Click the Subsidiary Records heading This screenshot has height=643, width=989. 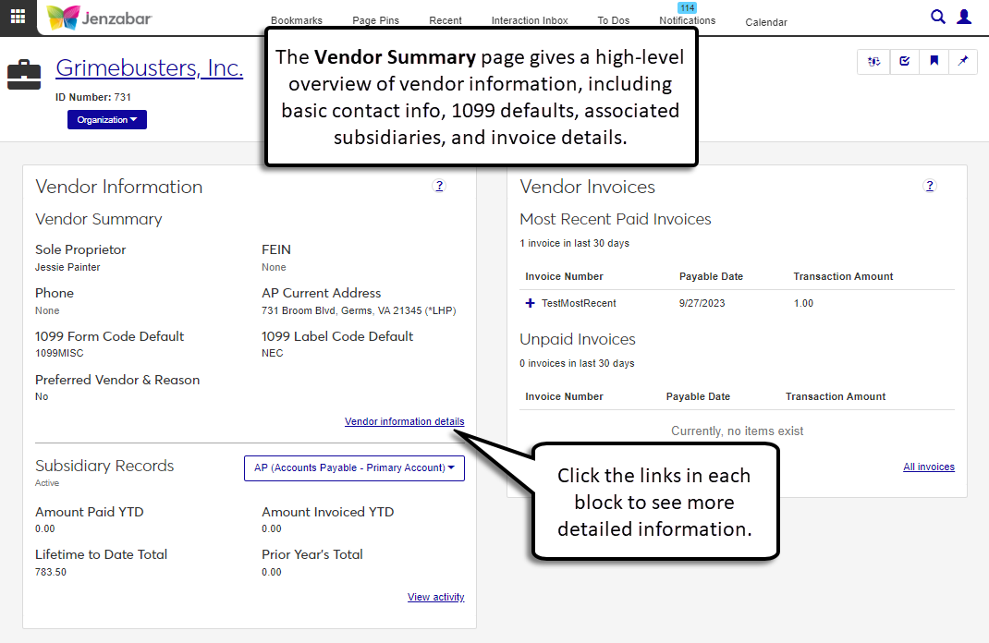click(x=104, y=466)
